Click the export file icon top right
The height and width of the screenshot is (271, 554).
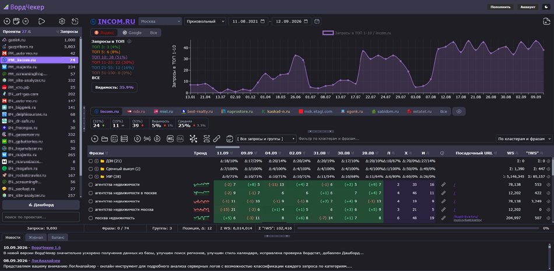click(x=546, y=22)
